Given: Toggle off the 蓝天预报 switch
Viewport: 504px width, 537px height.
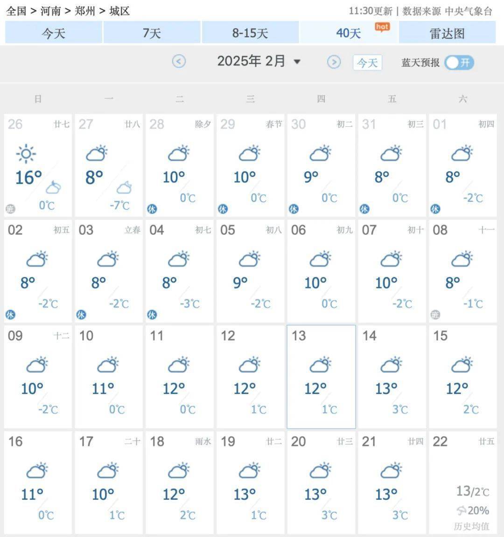Looking at the screenshot, I should click(x=459, y=62).
